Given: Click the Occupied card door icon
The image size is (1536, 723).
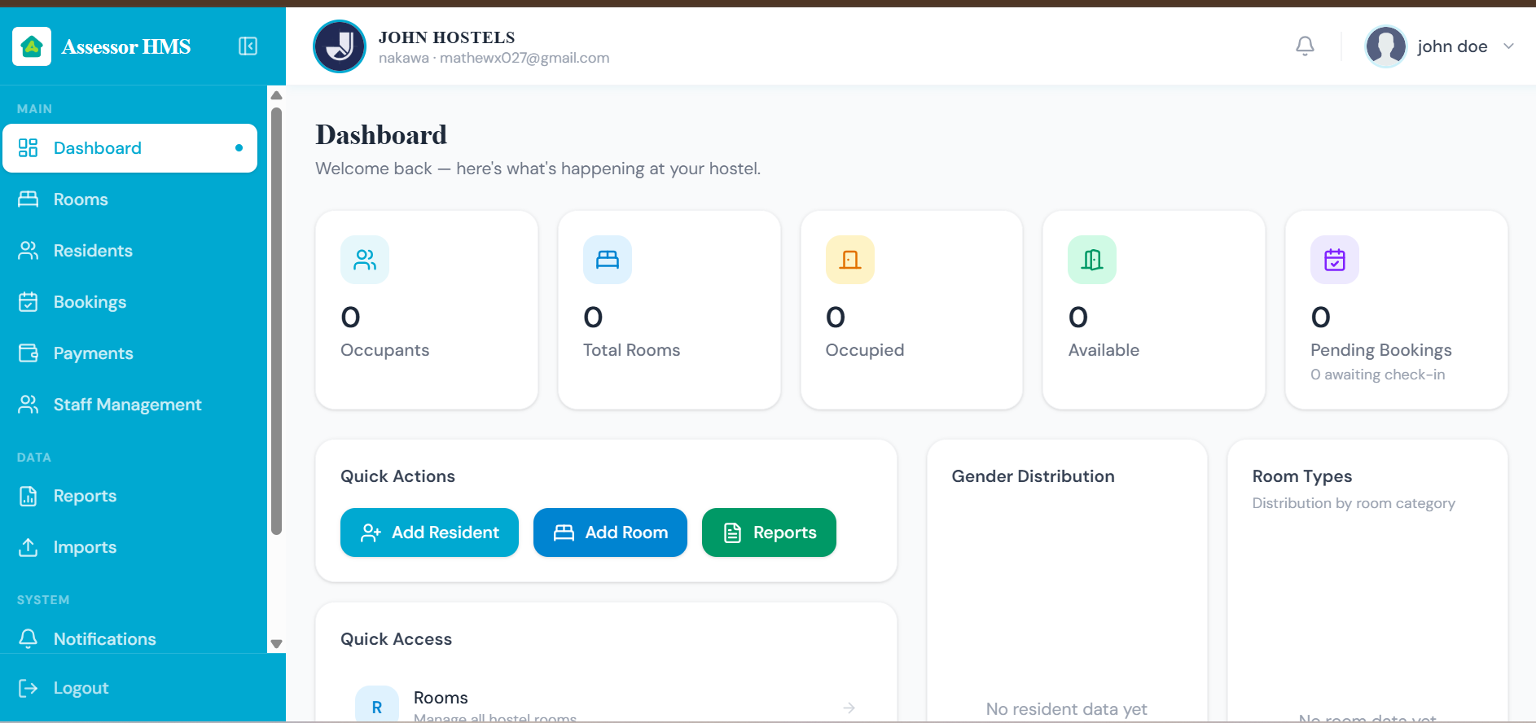Looking at the screenshot, I should pos(850,260).
